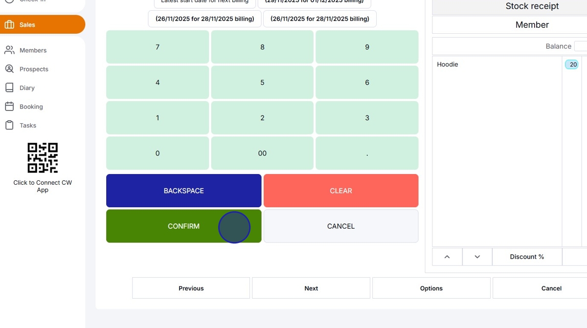Click CANCEL next to CONFIRM

point(341,226)
